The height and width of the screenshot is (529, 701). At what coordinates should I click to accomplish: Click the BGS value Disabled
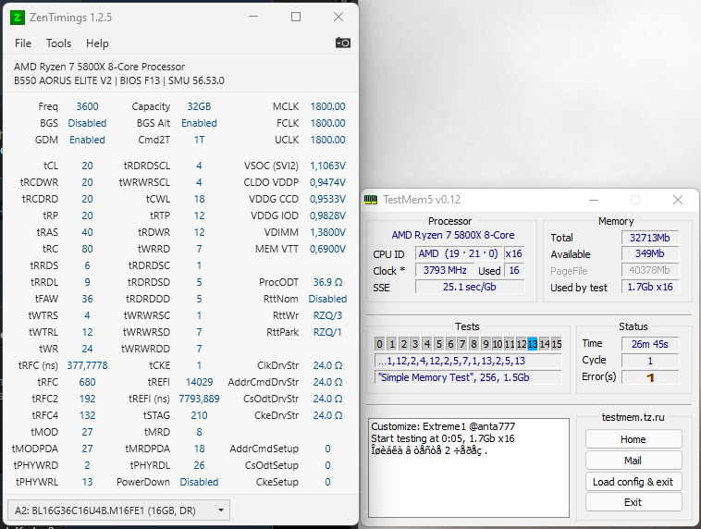[87, 123]
